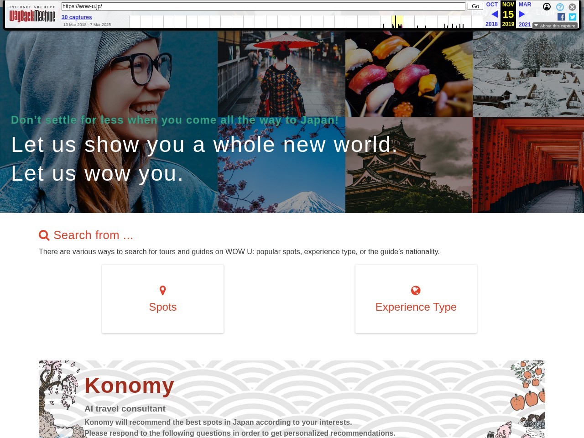Click the Spots map pin icon
Image resolution: width=584 pixels, height=438 pixels.
(x=162, y=291)
